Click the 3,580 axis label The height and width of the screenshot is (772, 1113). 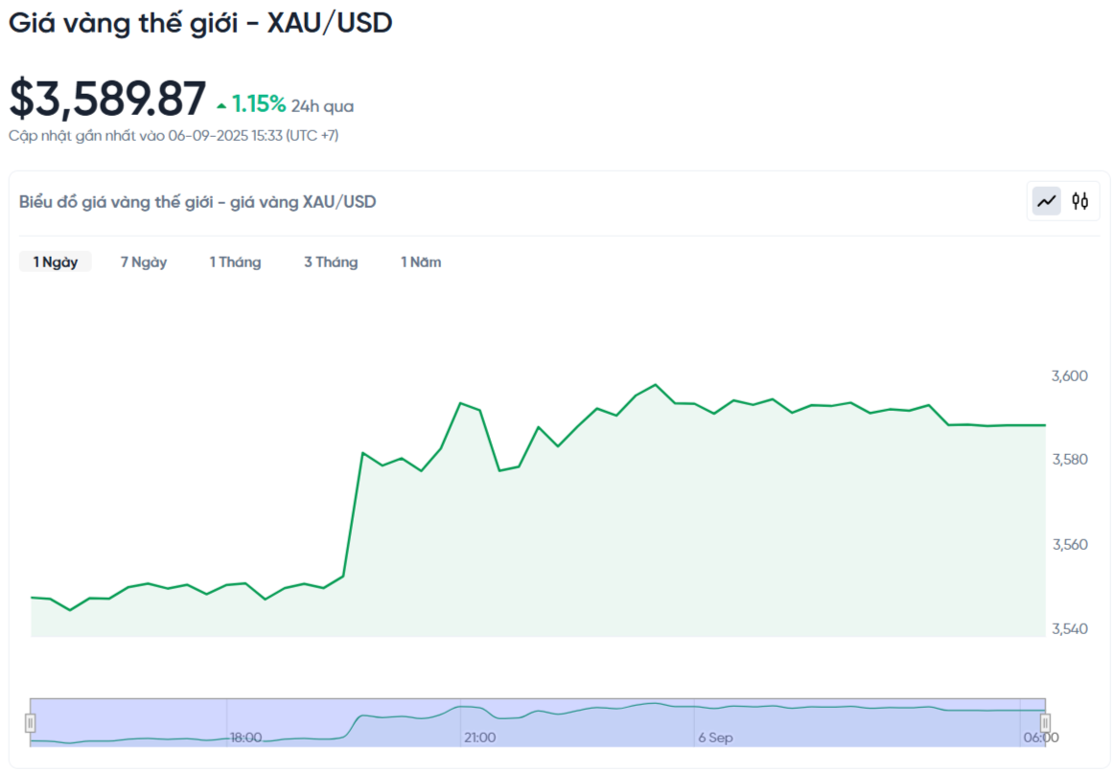[1069, 460]
